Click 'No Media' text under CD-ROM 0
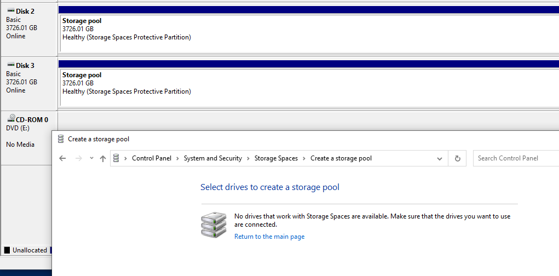This screenshot has height=276, width=559. pyautogui.click(x=20, y=145)
